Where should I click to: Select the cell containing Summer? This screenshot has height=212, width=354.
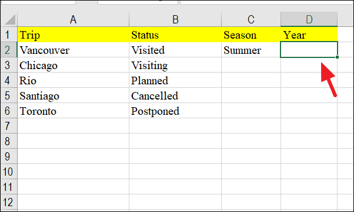(251, 50)
